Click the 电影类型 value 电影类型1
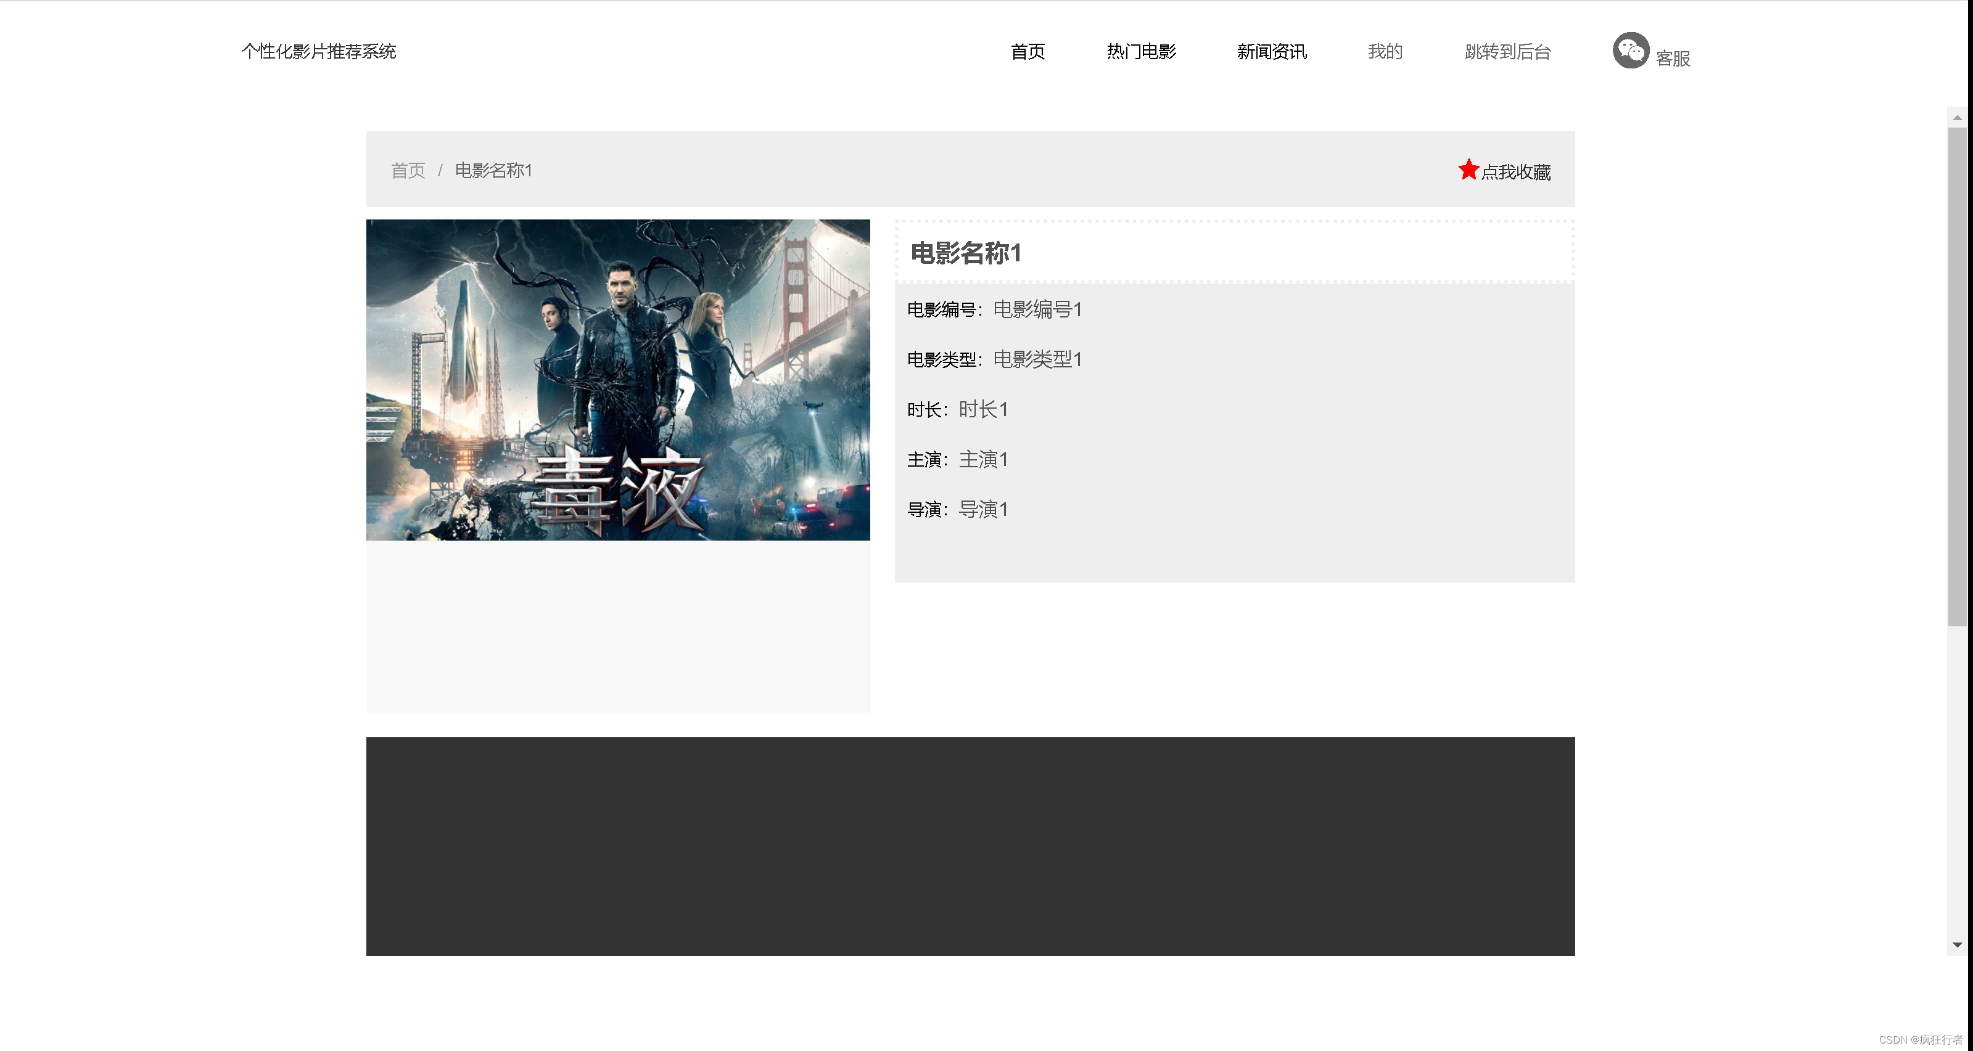Viewport: 1973px width, 1051px height. (1037, 360)
